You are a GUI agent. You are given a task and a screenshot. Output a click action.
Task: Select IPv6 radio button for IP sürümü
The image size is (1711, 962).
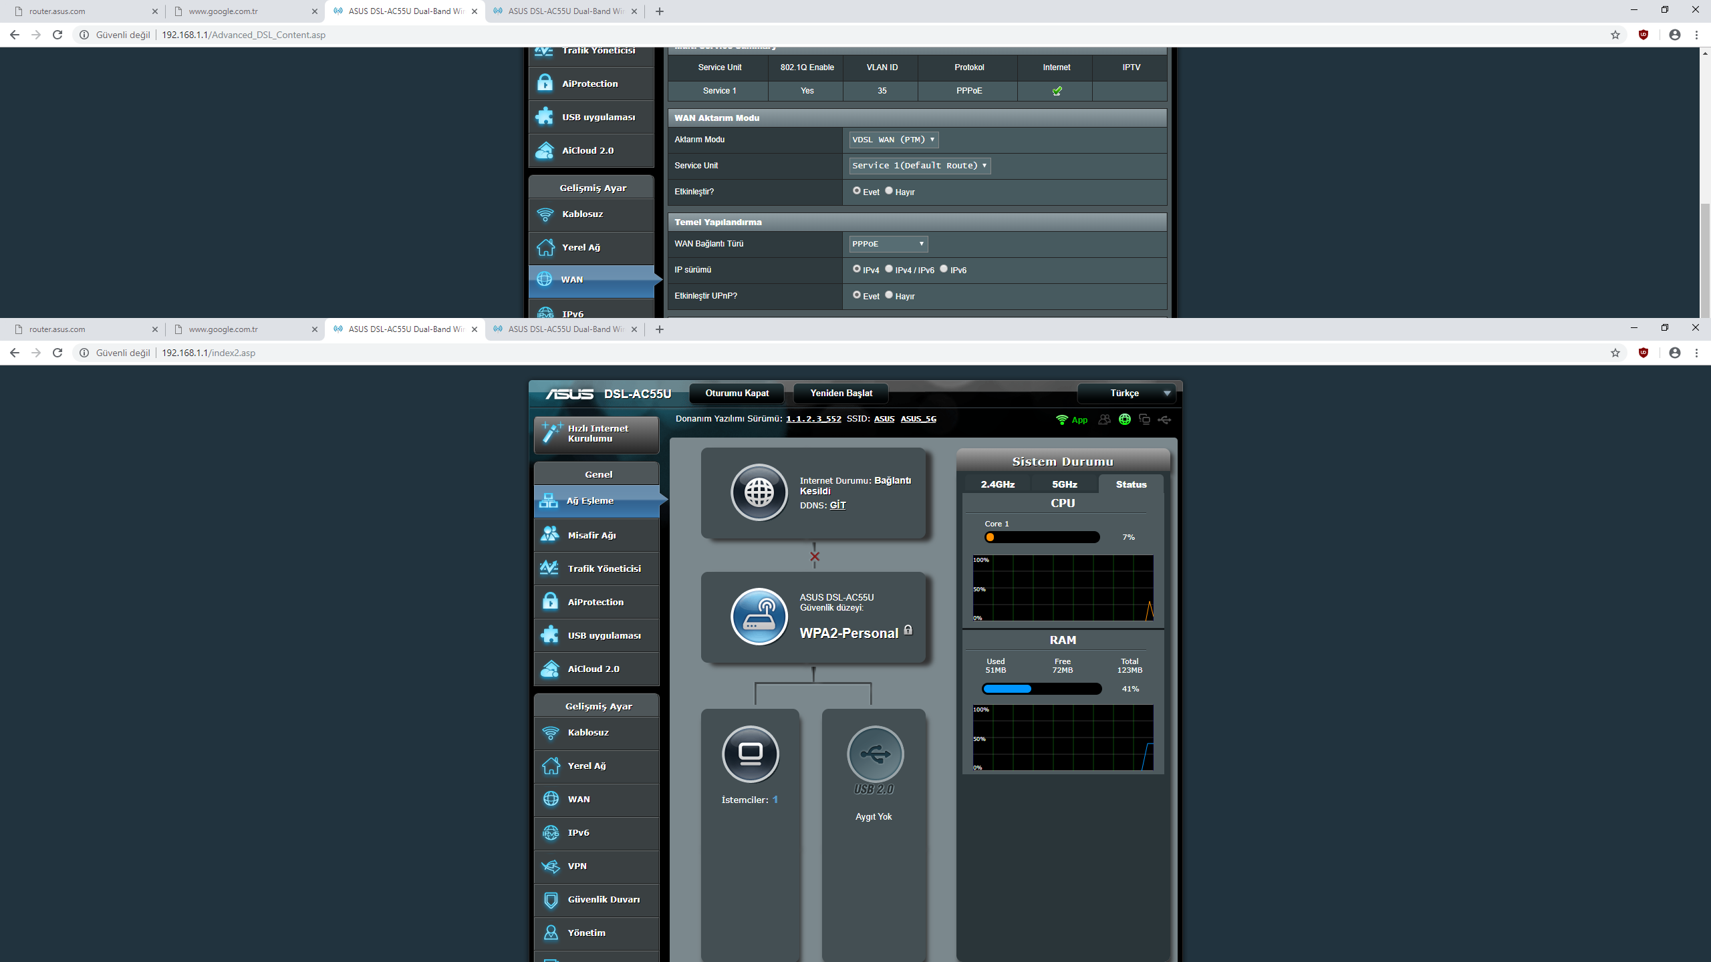coord(944,269)
